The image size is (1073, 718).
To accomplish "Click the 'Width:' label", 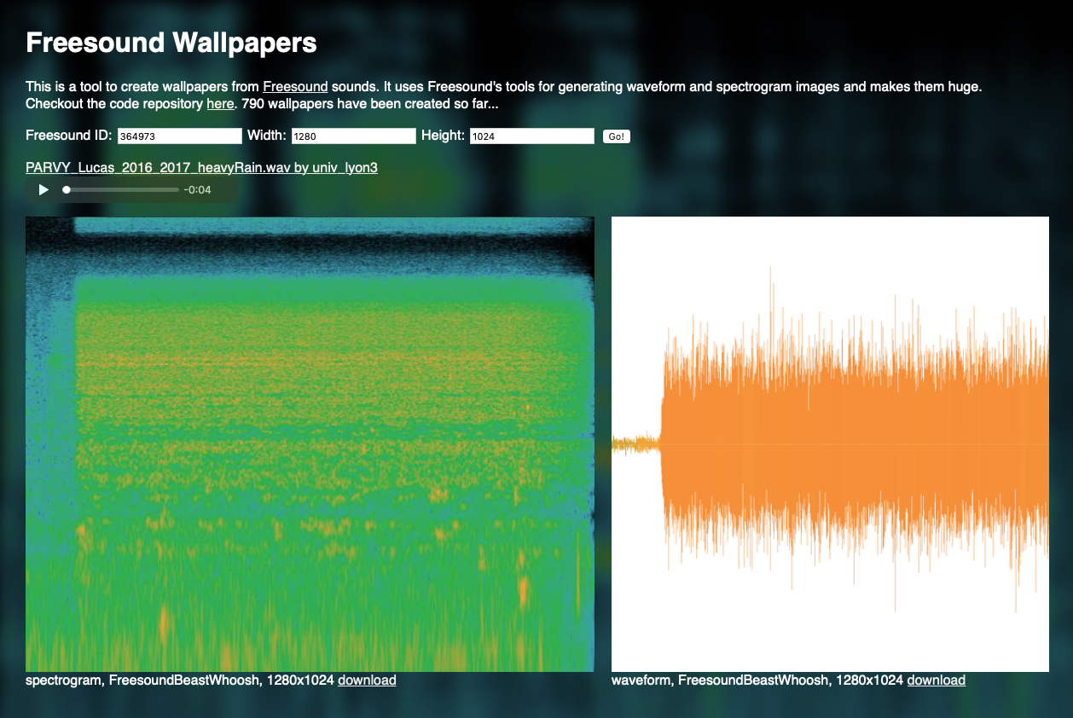I will 267,136.
